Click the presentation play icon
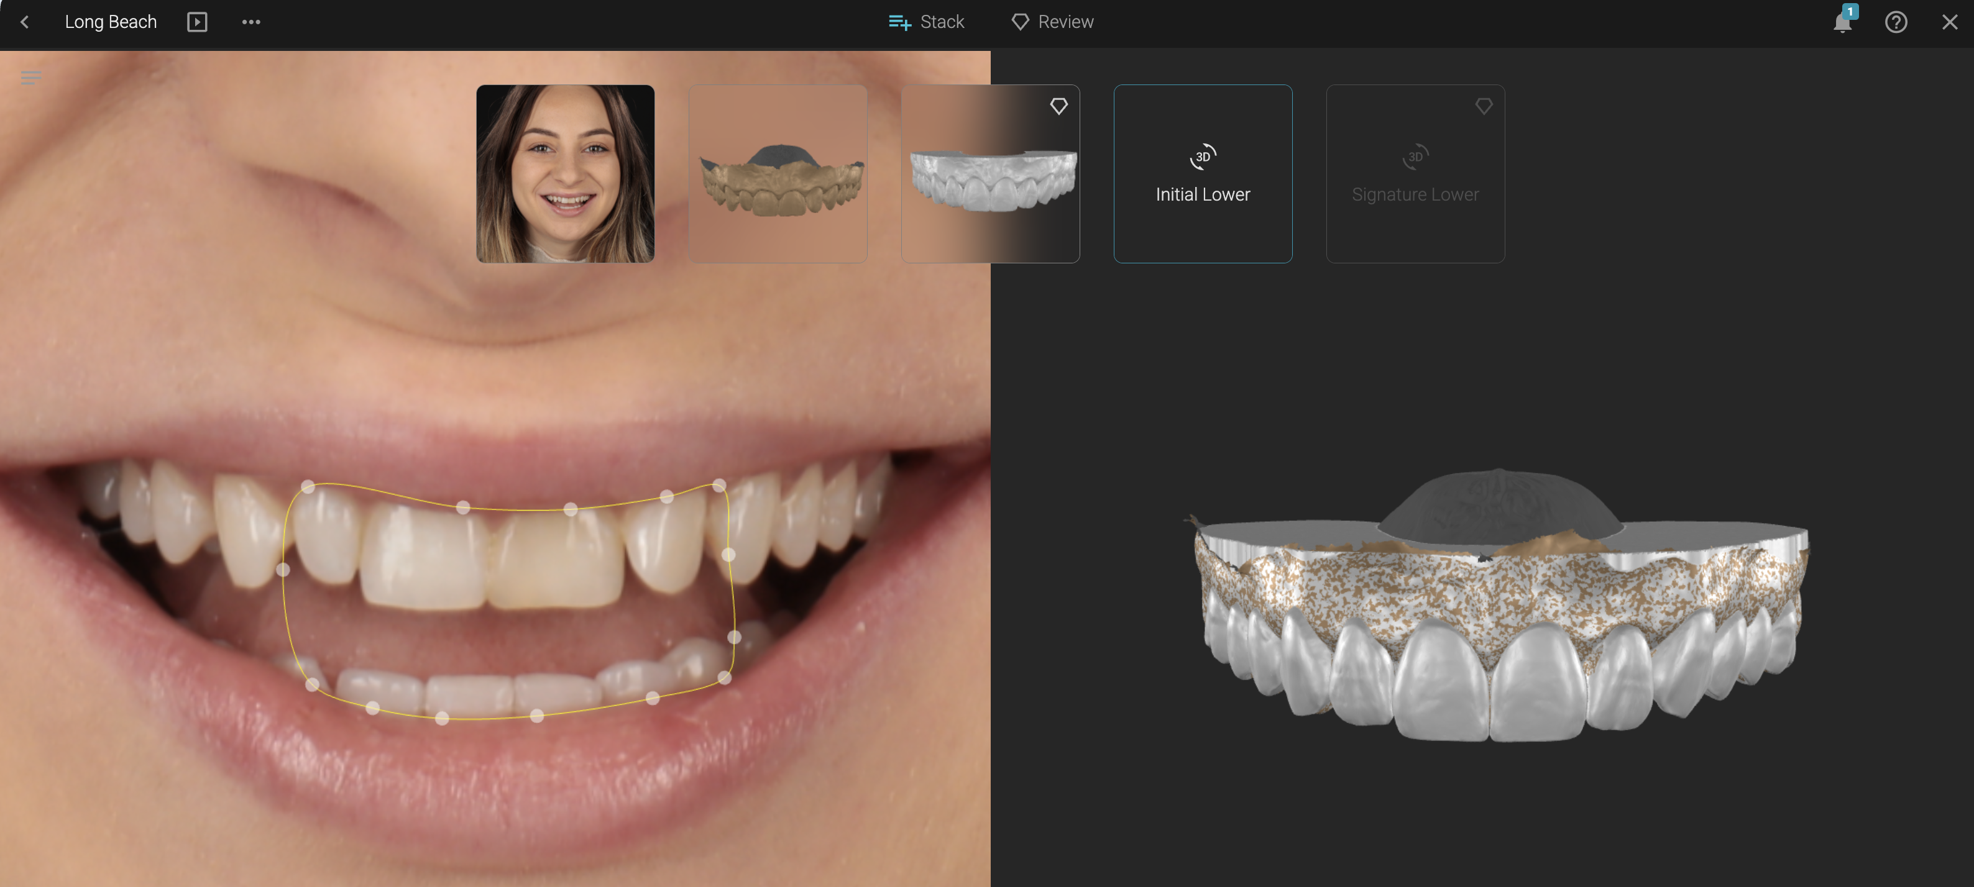Screen dimensions: 1974x887 tap(197, 22)
